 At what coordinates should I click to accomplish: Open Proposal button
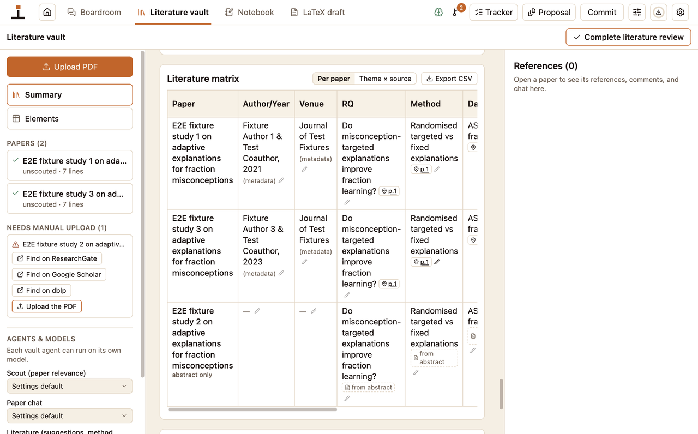coord(549,12)
